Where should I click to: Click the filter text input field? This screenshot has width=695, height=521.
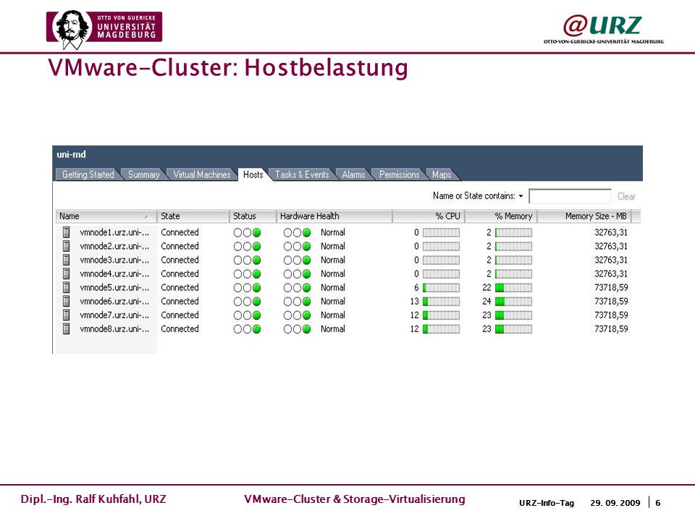click(570, 196)
